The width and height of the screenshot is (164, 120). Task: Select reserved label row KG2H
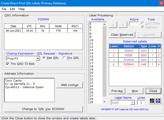click(135, 55)
